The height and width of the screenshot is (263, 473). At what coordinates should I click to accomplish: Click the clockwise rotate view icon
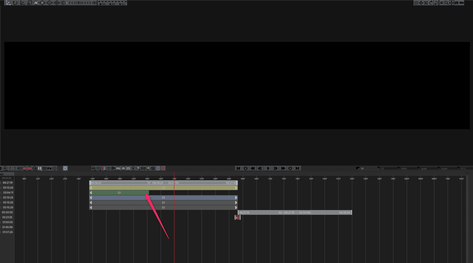(431, 3)
